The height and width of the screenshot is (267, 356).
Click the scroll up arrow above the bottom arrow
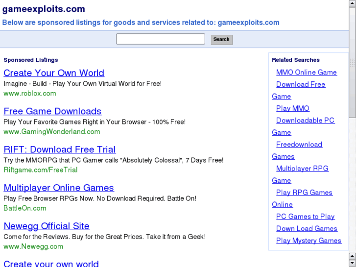[353, 256]
